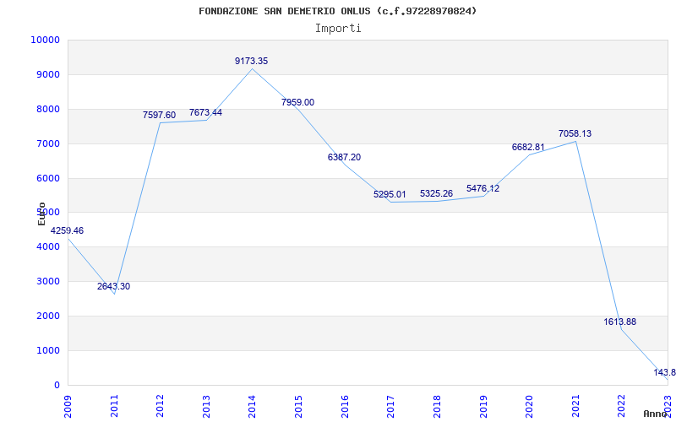Select the 1613.88 data label
The height and width of the screenshot is (422, 676).
(x=620, y=322)
